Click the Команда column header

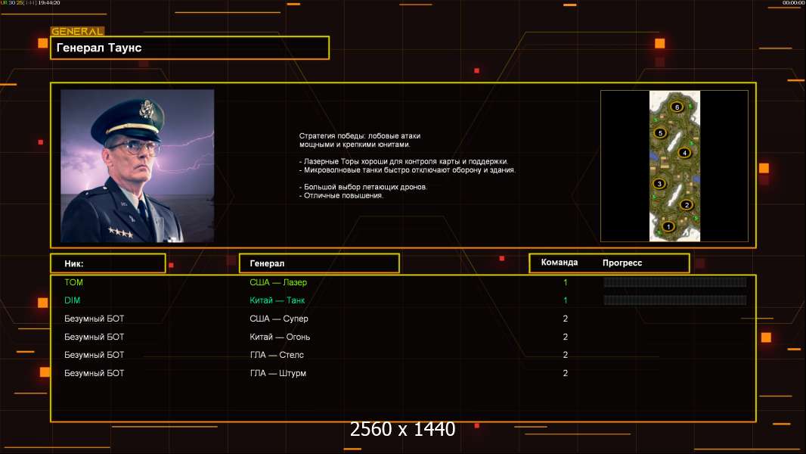[x=560, y=263]
